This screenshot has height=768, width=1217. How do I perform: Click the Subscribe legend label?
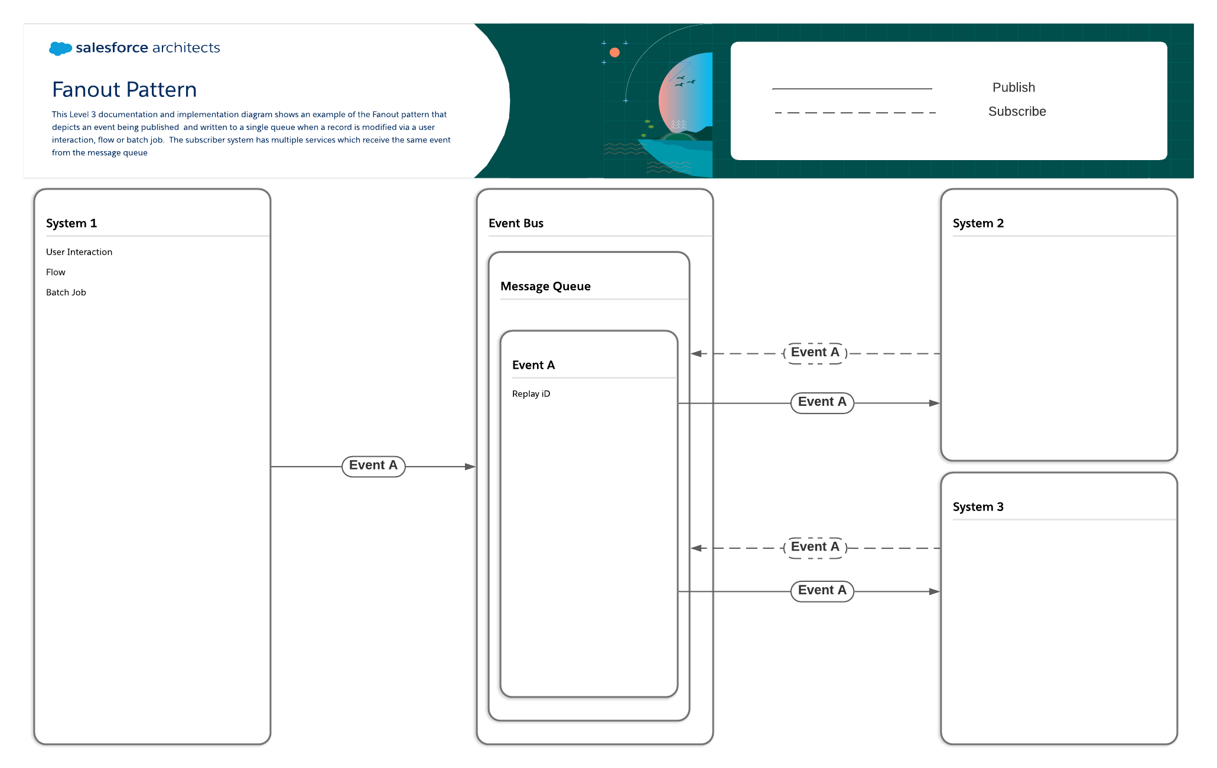click(1017, 112)
